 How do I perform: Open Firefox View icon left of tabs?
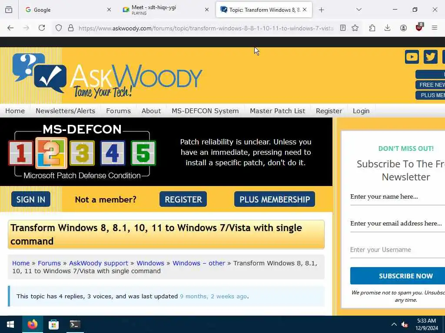9,10
